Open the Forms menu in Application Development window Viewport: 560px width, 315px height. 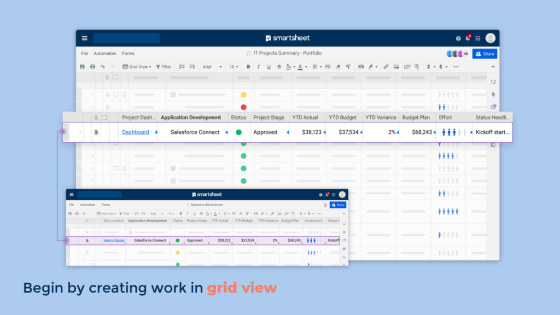106,205
